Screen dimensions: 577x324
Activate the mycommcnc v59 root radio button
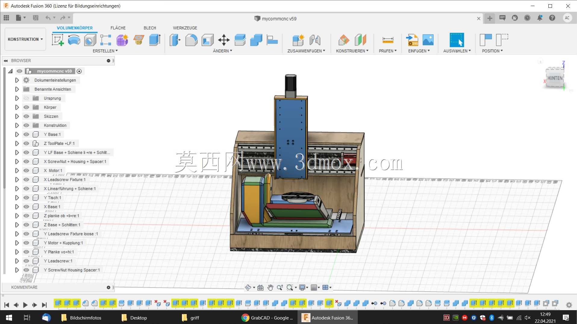(x=79, y=71)
